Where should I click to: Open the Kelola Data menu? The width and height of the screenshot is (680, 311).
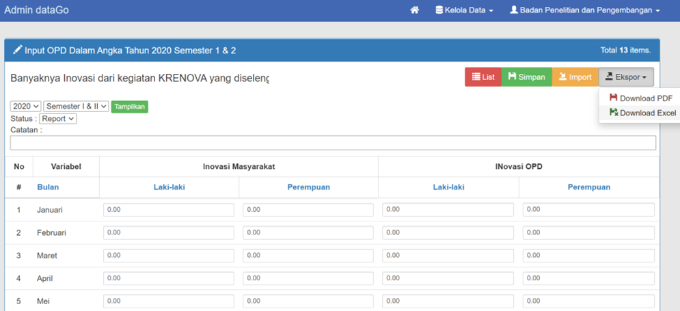464,10
